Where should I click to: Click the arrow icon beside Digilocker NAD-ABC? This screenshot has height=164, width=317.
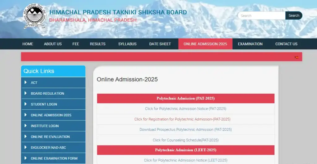(x=26, y=147)
